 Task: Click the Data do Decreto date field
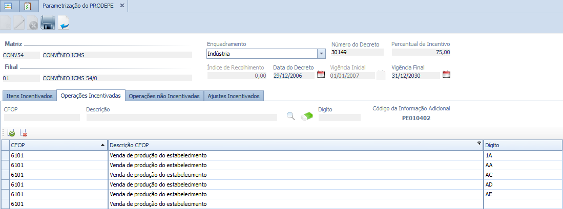point(294,76)
